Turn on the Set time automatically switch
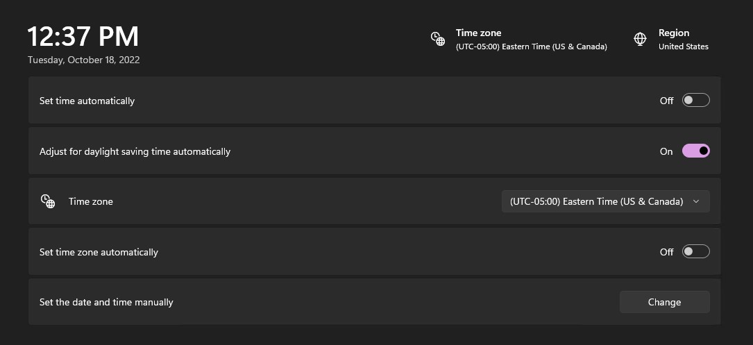The width and height of the screenshot is (753, 345). (x=696, y=101)
